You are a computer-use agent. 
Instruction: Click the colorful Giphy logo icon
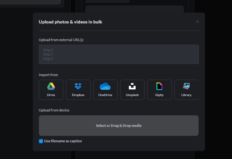point(159,86)
